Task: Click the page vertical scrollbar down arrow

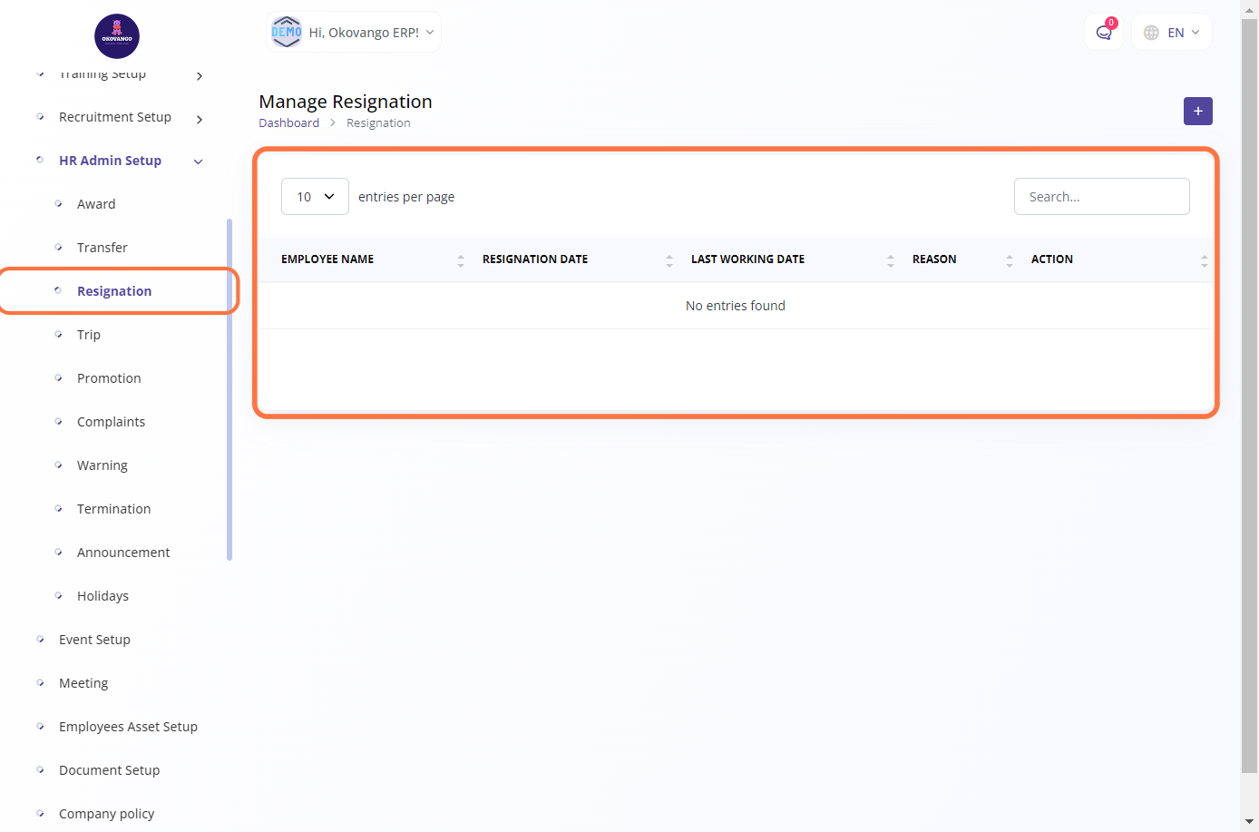Action: [x=1249, y=822]
